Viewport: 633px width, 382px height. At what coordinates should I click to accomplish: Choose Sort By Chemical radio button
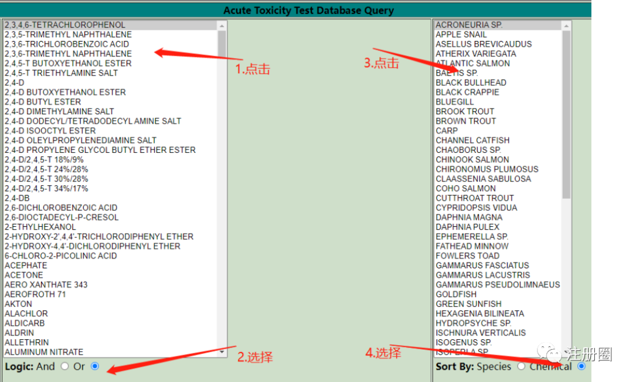click(x=581, y=366)
